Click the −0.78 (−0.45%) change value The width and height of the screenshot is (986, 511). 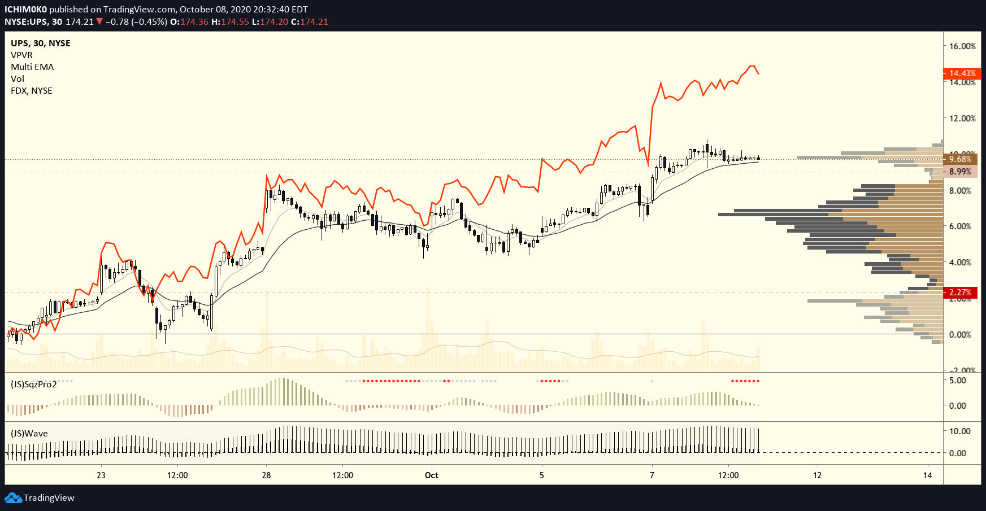136,22
